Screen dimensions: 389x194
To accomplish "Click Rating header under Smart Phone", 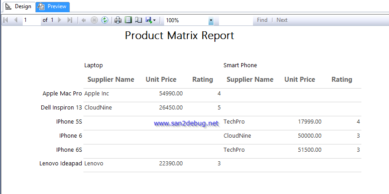I will pos(341,80).
